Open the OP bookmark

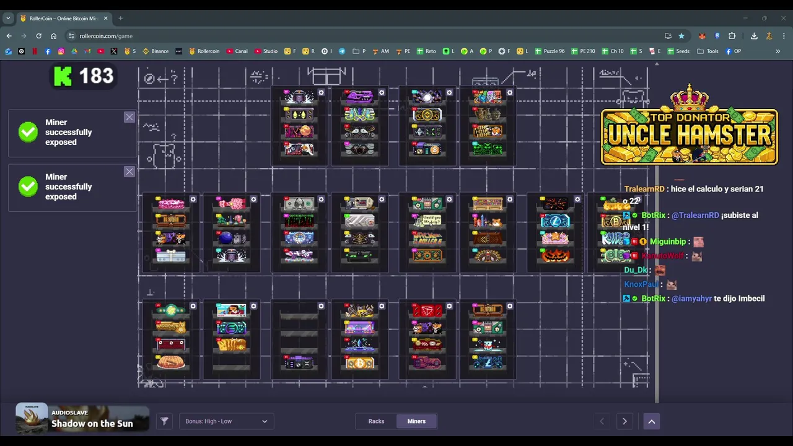(733, 51)
